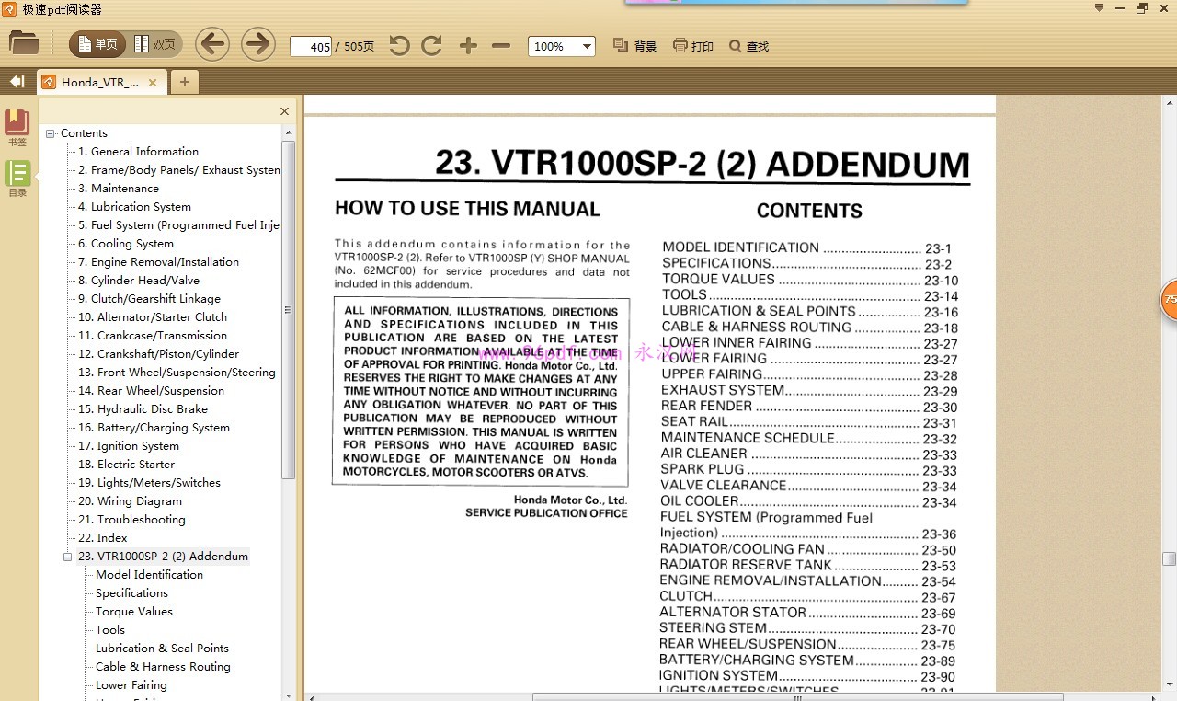Open Model Identification subsection
Image resolution: width=1177 pixels, height=701 pixels.
pos(149,575)
